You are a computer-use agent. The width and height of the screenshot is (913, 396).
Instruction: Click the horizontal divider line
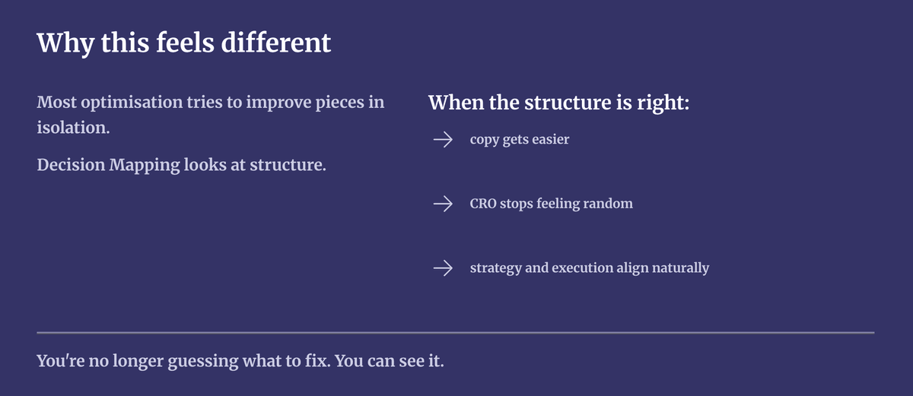pyautogui.click(x=455, y=332)
